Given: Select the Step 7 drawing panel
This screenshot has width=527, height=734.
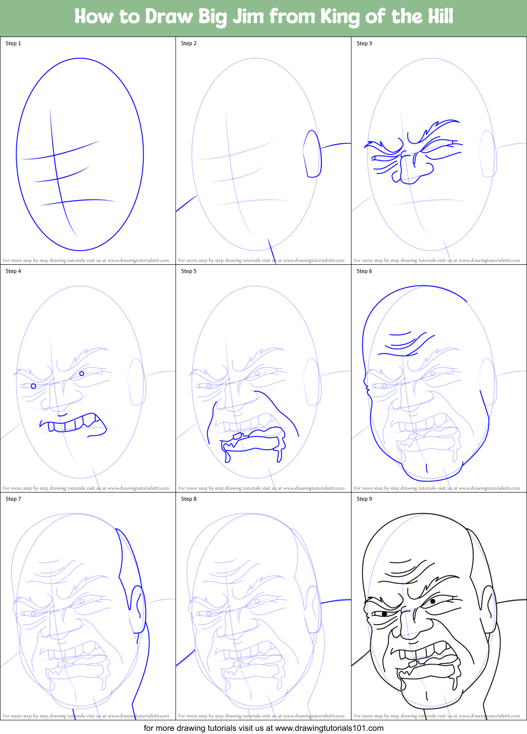Looking at the screenshot, I should [88, 606].
